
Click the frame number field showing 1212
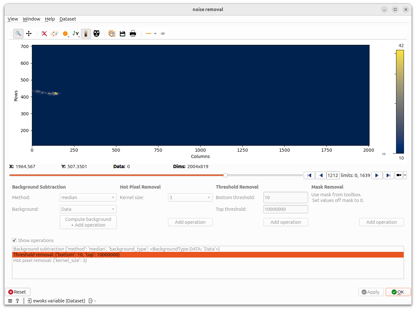coord(333,175)
